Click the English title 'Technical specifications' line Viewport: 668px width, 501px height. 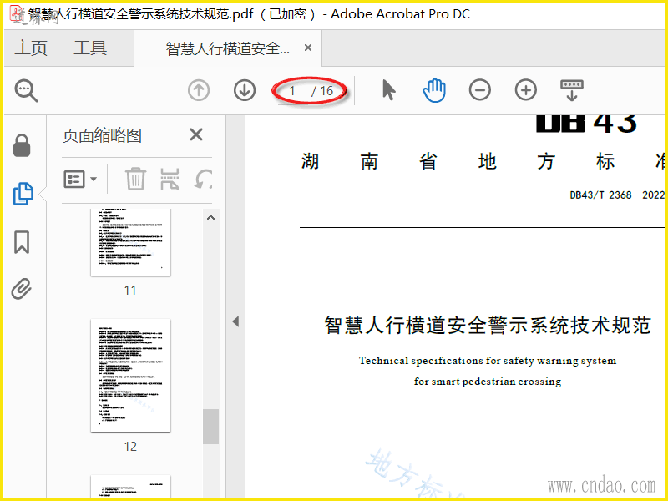click(488, 361)
